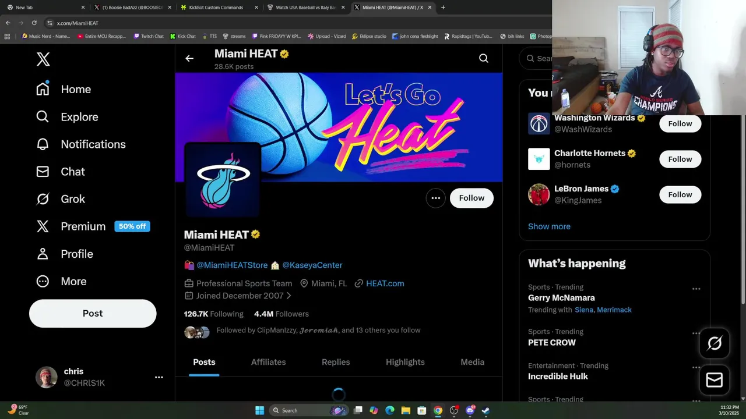Click the gold verified badge beside Miami HEAT name
746x419 pixels.
coord(255,235)
